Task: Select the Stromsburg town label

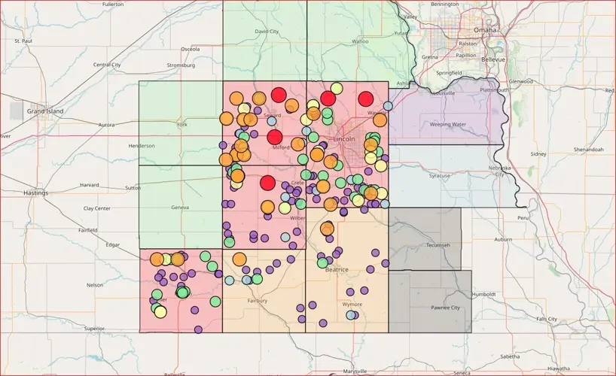Action: [x=181, y=65]
